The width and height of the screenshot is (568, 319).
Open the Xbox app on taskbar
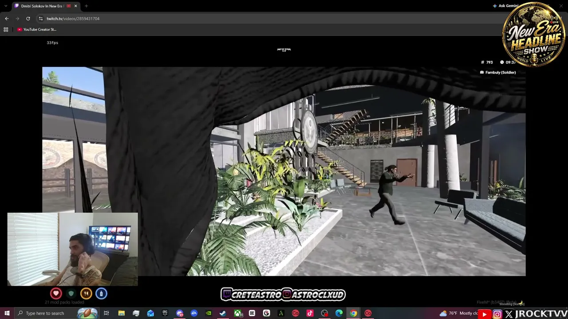[237, 313]
